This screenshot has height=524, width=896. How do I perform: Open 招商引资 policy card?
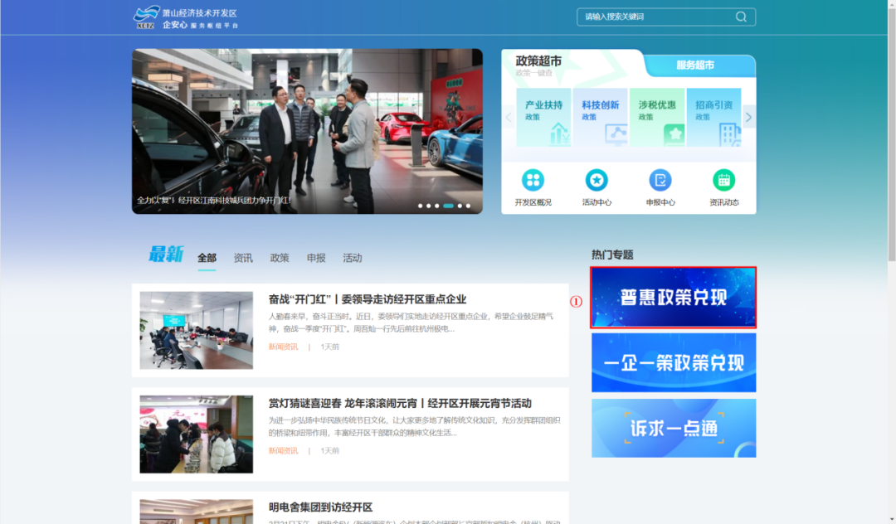click(x=713, y=118)
